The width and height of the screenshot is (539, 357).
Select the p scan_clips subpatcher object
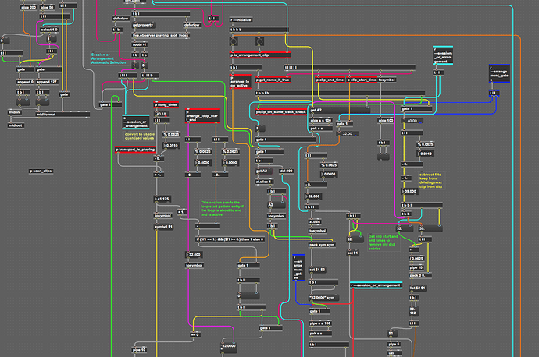pyautogui.click(x=41, y=170)
